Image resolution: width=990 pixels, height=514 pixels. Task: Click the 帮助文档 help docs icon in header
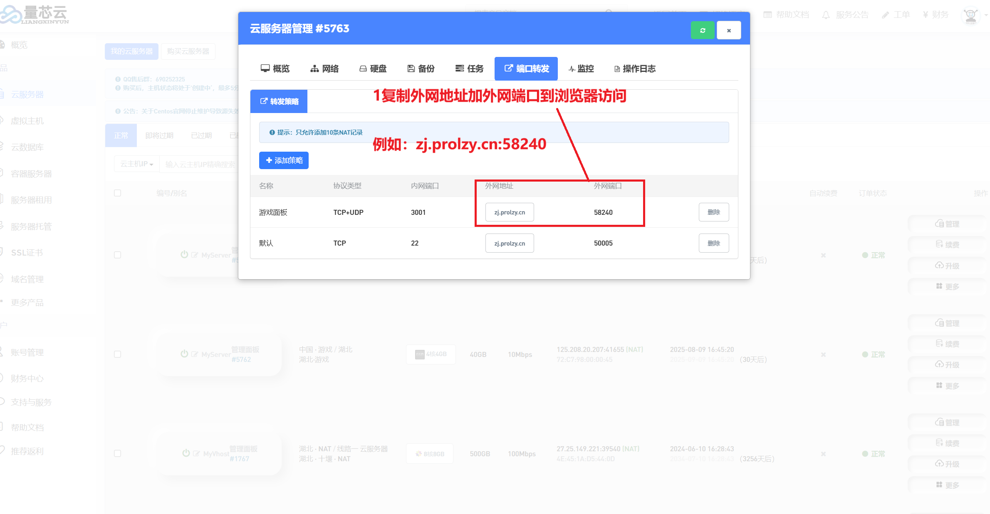tap(767, 15)
